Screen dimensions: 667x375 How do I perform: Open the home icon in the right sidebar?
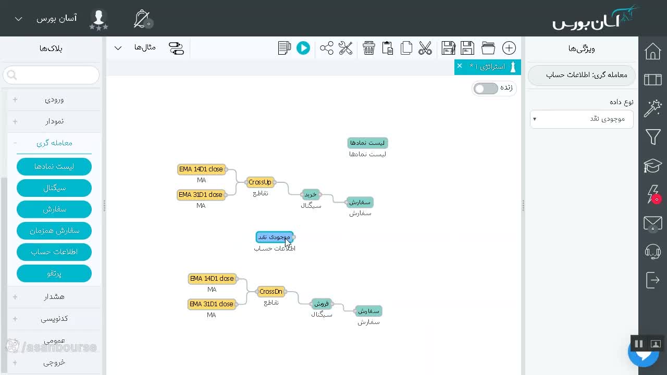tap(653, 52)
